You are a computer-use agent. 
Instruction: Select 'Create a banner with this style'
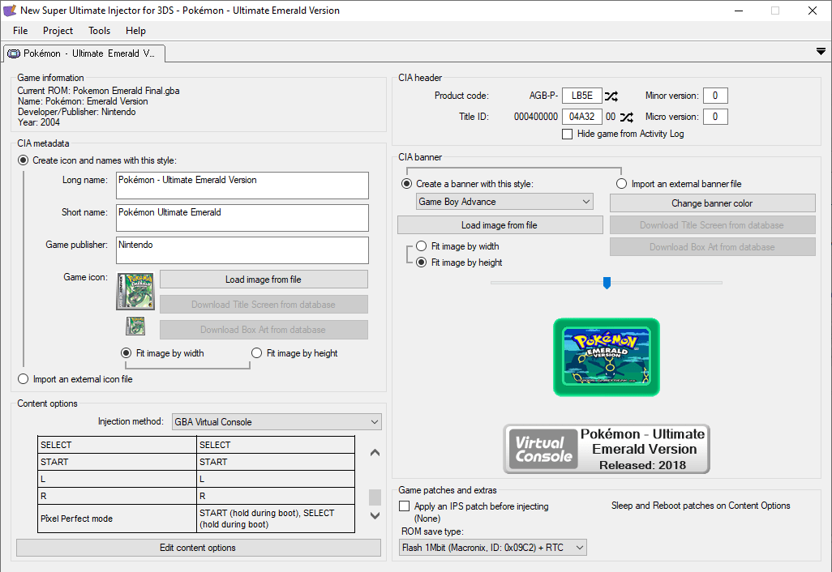407,184
